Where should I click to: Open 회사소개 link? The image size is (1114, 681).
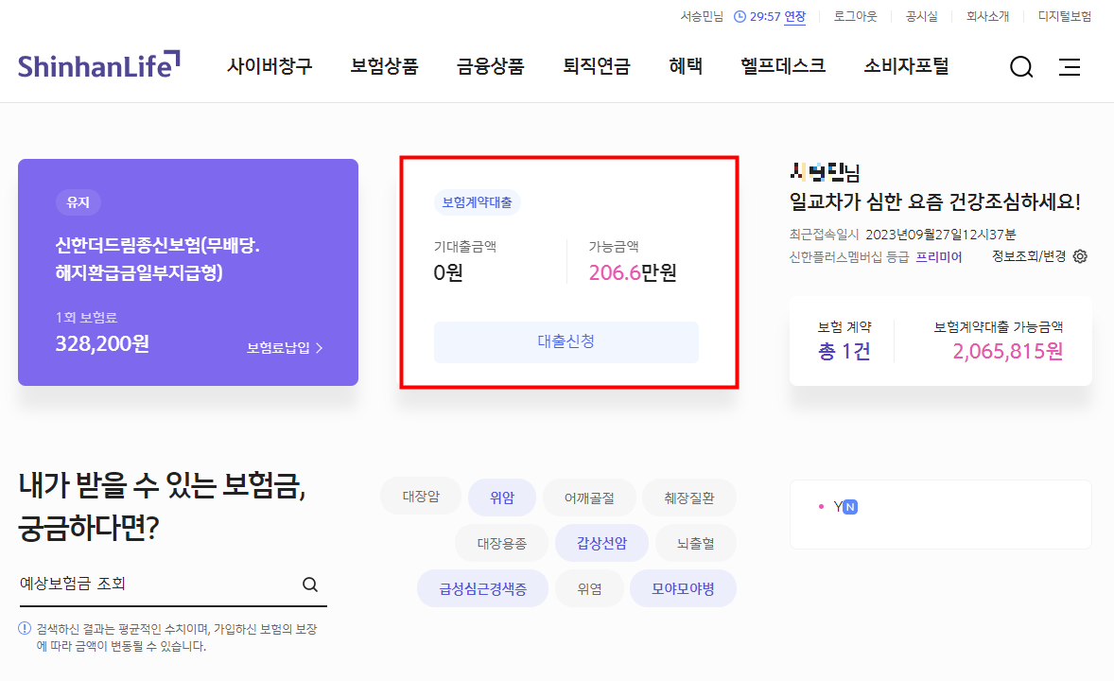pos(987,16)
